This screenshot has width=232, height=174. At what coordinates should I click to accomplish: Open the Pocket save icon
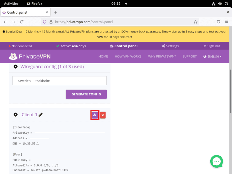pyautogui.click(x=218, y=22)
